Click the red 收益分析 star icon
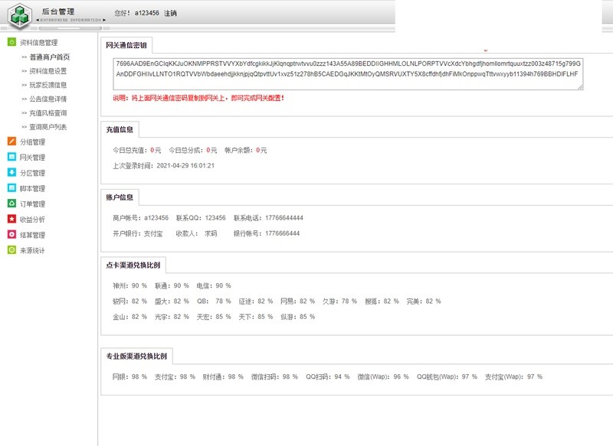Screen dimensions: 613x446 tap(11, 219)
